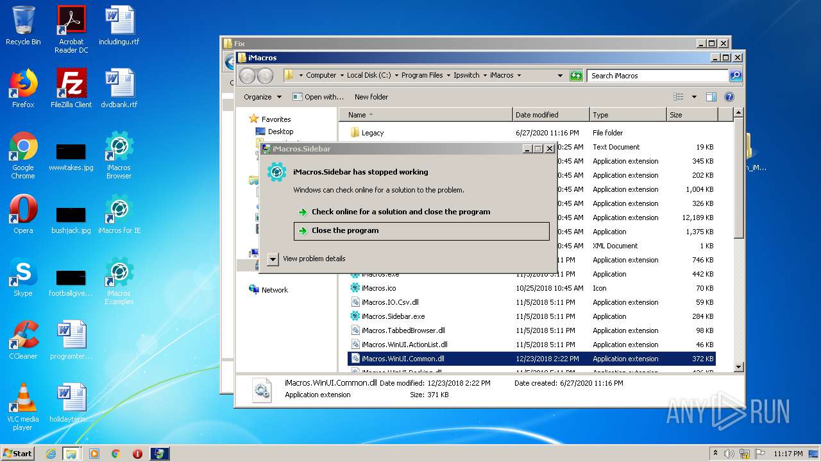The image size is (821, 462).
Task: Open Help icon in iMacros explorer toolbar
Action: [x=729, y=97]
